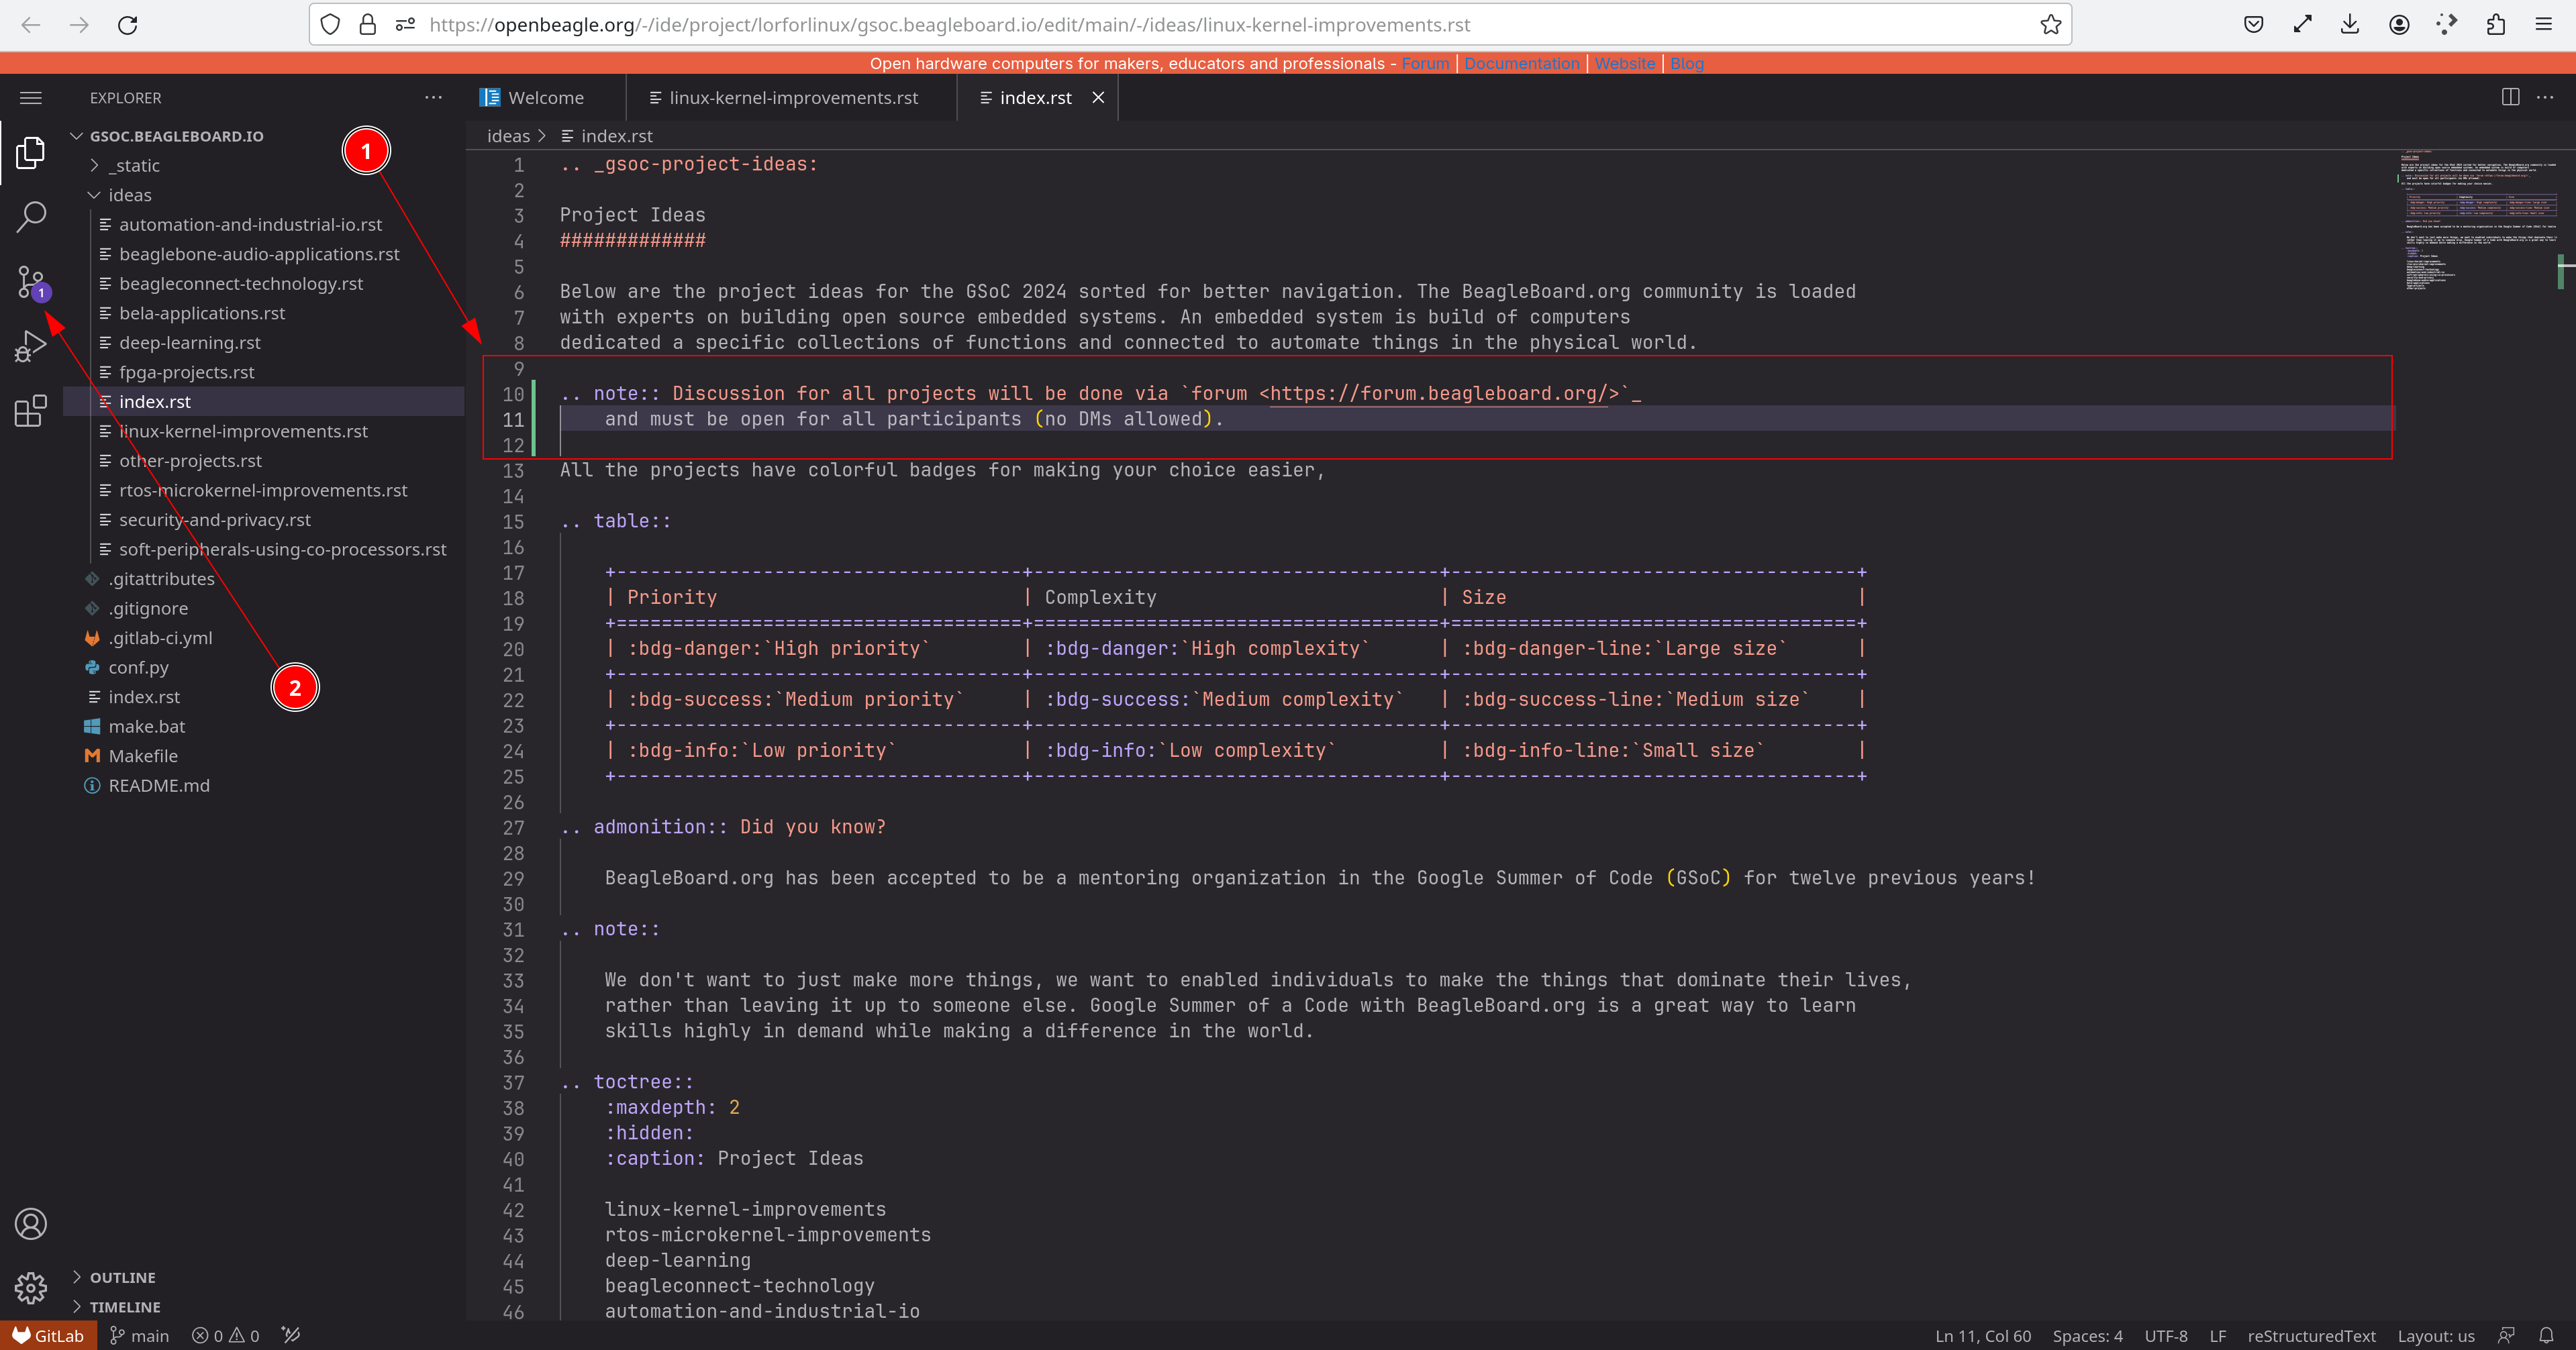Click the feedback icon in status bar
This screenshot has width=2576, height=1350.
click(x=2506, y=1336)
